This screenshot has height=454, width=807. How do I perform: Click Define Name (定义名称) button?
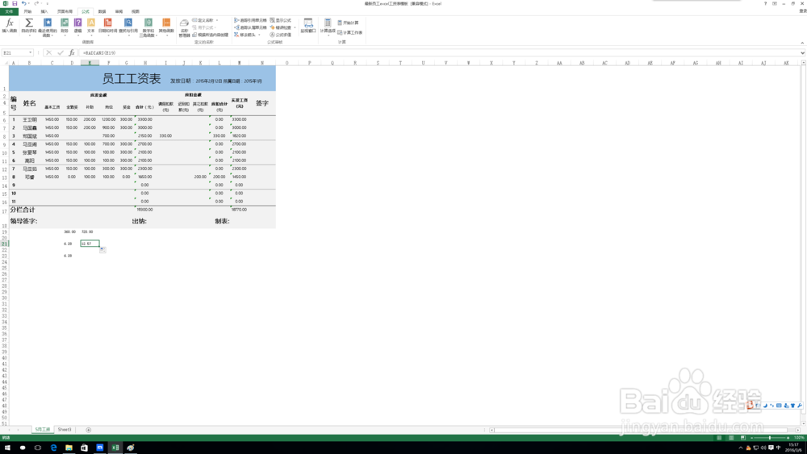coord(203,21)
